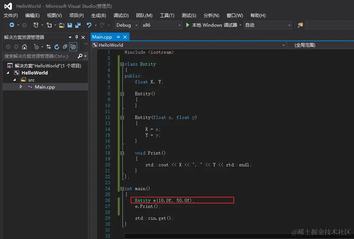Viewport: 354px width, 239px height.
Task: Click Solution Explorer back arrow icon
Action: pyautogui.click(x=8, y=47)
